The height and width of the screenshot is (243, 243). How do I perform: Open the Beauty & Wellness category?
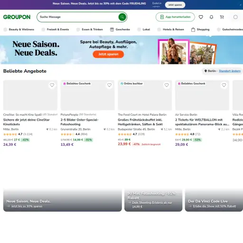[x=19, y=29]
